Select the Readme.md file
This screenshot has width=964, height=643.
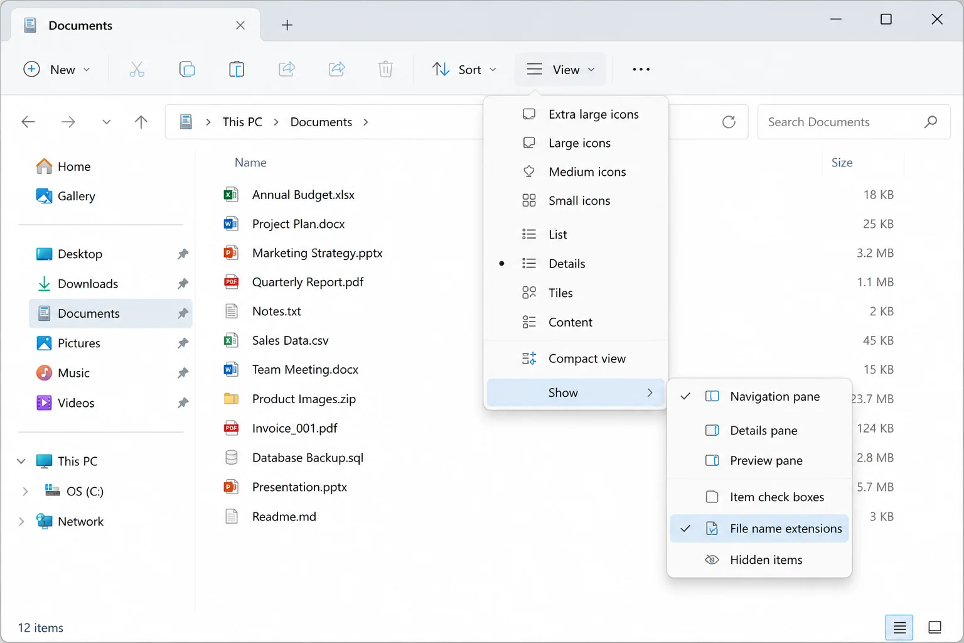[x=284, y=517]
